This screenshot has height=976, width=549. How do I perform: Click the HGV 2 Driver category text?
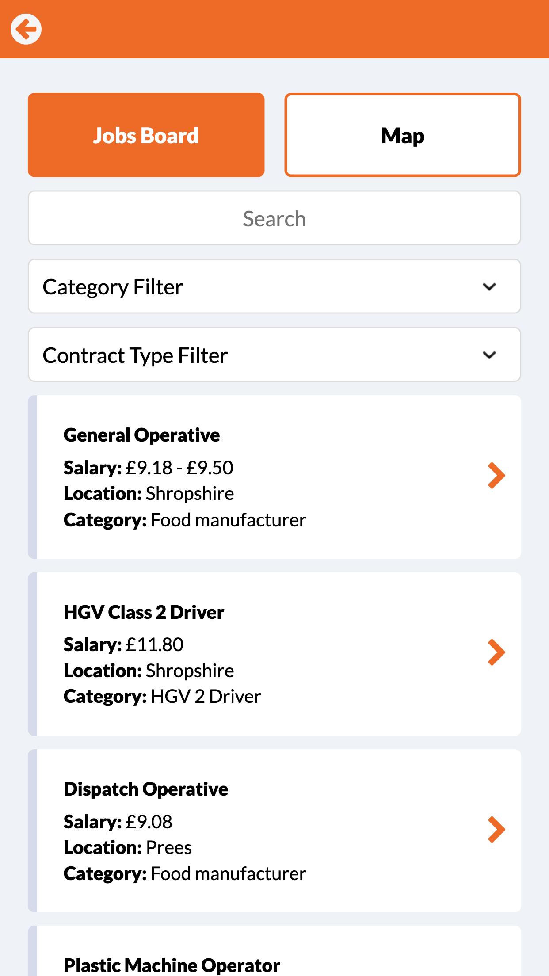tap(206, 697)
